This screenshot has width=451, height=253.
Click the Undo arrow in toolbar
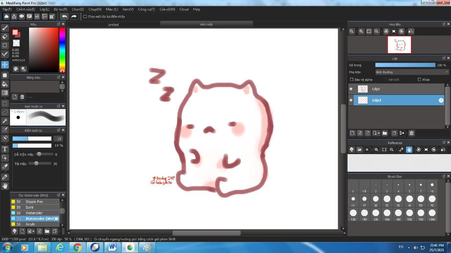click(x=64, y=16)
